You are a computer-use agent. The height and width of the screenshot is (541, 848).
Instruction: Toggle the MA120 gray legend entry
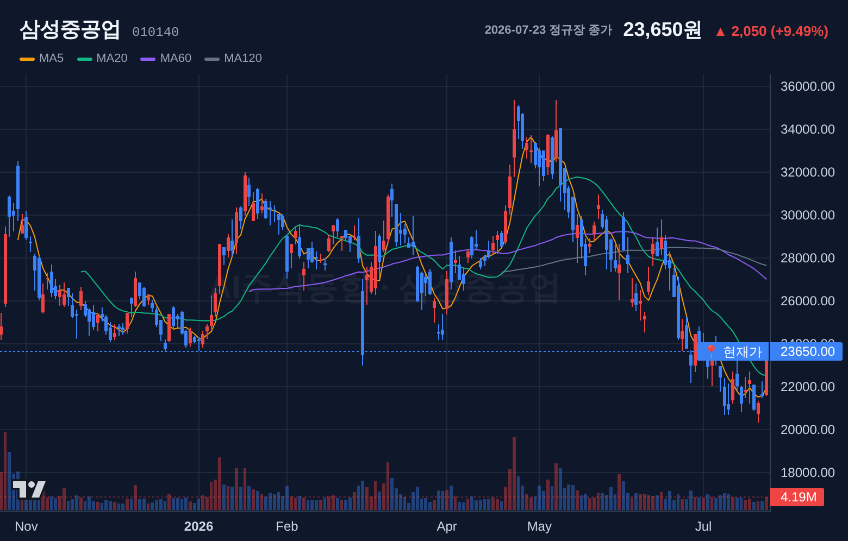point(233,58)
